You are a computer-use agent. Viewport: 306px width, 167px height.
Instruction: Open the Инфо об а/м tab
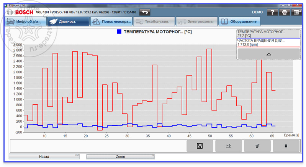[x=26, y=21]
